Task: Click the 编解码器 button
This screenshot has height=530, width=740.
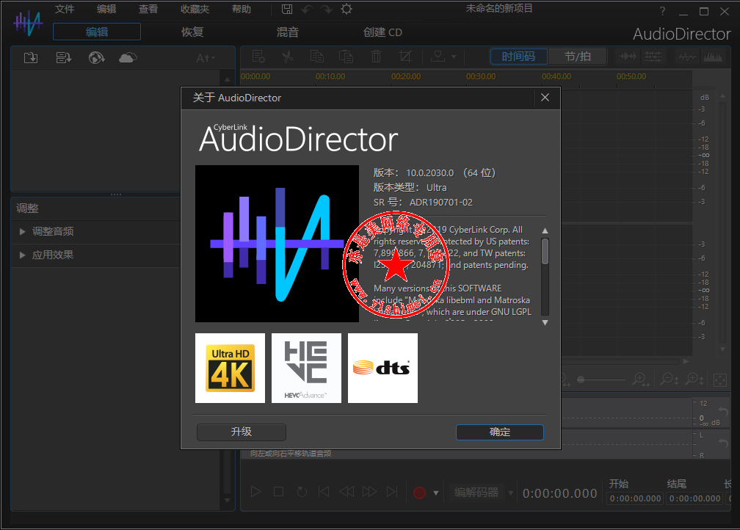Action: click(476, 493)
